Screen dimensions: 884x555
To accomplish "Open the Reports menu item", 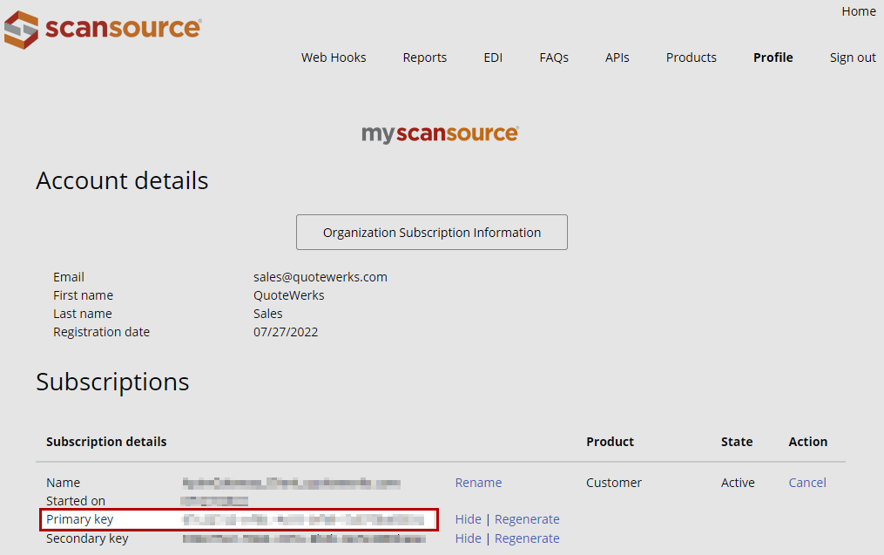I will [424, 58].
